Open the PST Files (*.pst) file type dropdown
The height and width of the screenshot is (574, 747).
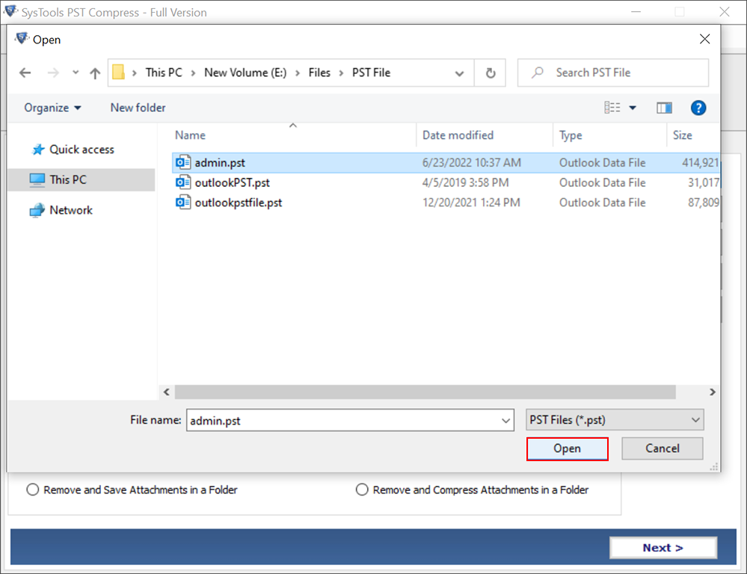click(614, 419)
